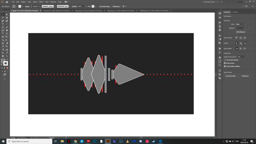Screen dimensions: 256x144
Task: Open the Units dropdown set to Pixels
Action: 241,24
